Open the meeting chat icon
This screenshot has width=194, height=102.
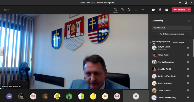(122, 10)
